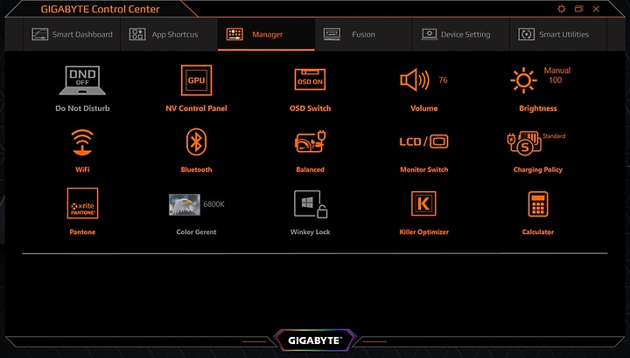Viewport: 630px width, 358px height.
Task: Click the Balanced label text
Action: tap(310, 169)
